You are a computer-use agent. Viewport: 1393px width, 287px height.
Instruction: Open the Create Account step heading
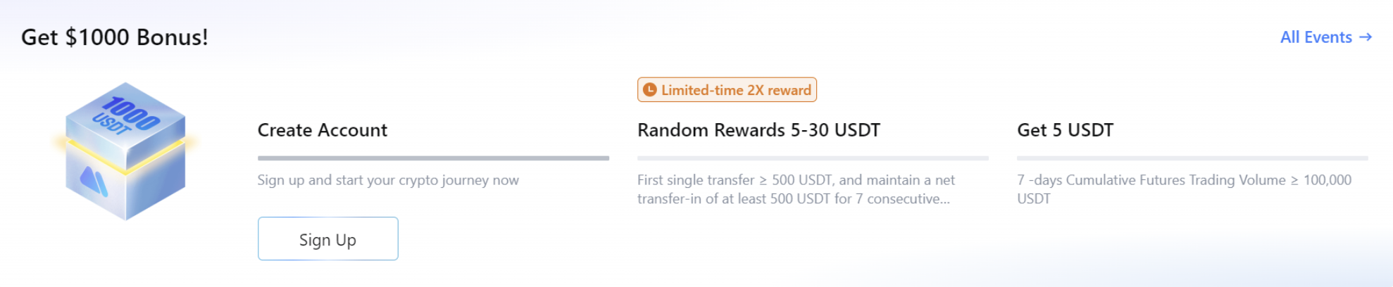tap(323, 130)
